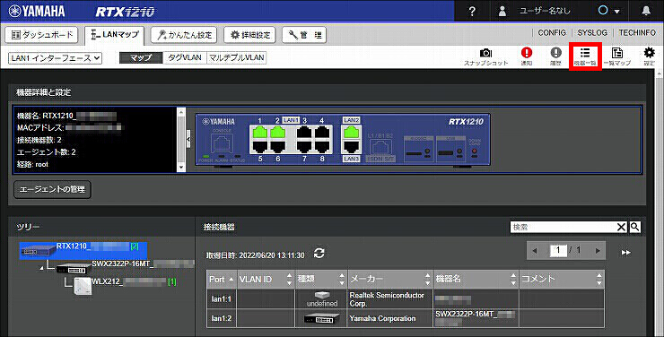Click LAN1 port 2 on router image
Image resolution: width=664 pixels, height=337 pixels.
[x=278, y=133]
